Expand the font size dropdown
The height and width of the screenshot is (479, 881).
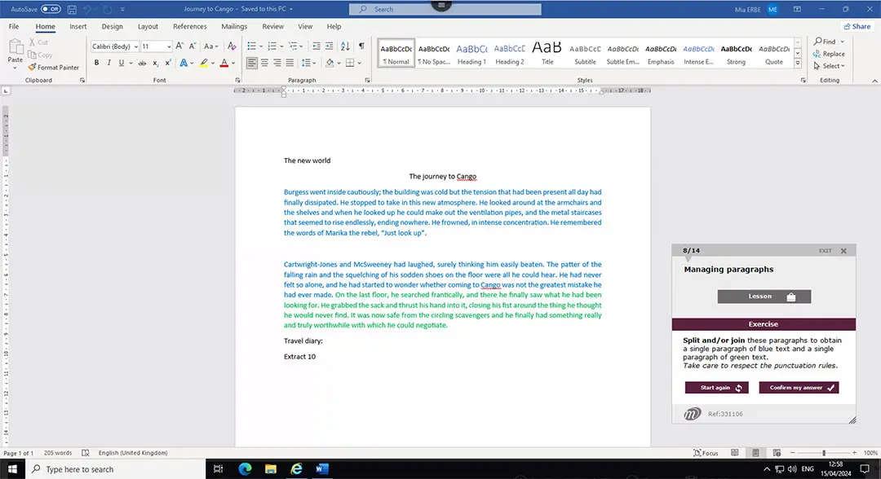tap(168, 46)
